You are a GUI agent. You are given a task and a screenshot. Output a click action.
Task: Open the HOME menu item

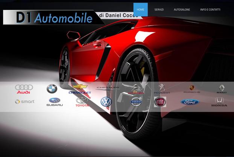[x=140, y=9]
